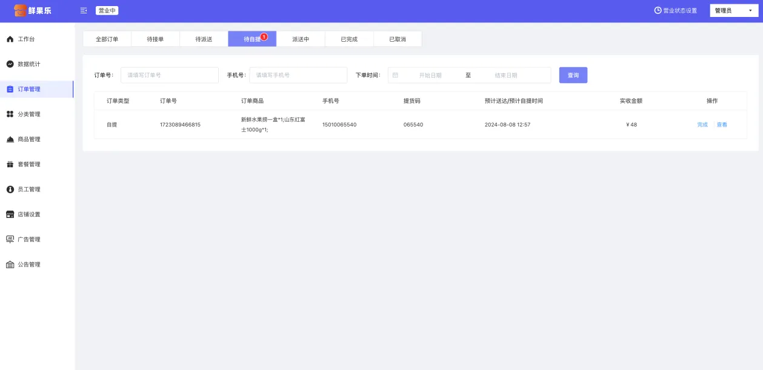Open the 店铺设置 shop icon
This screenshot has width=763, height=370.
point(10,214)
